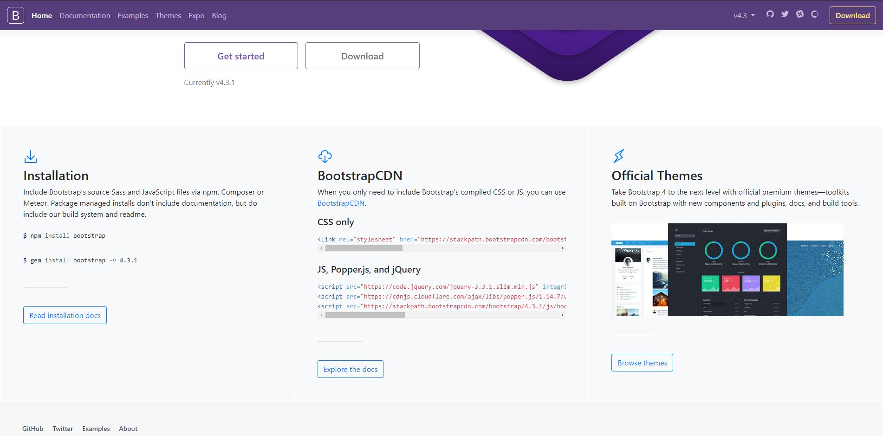The width and height of the screenshot is (883, 436).
Task: Click the Bootstrap logo in the navbar
Action: (15, 15)
